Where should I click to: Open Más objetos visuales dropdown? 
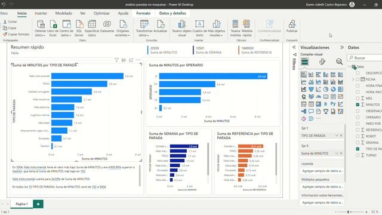tap(216, 27)
